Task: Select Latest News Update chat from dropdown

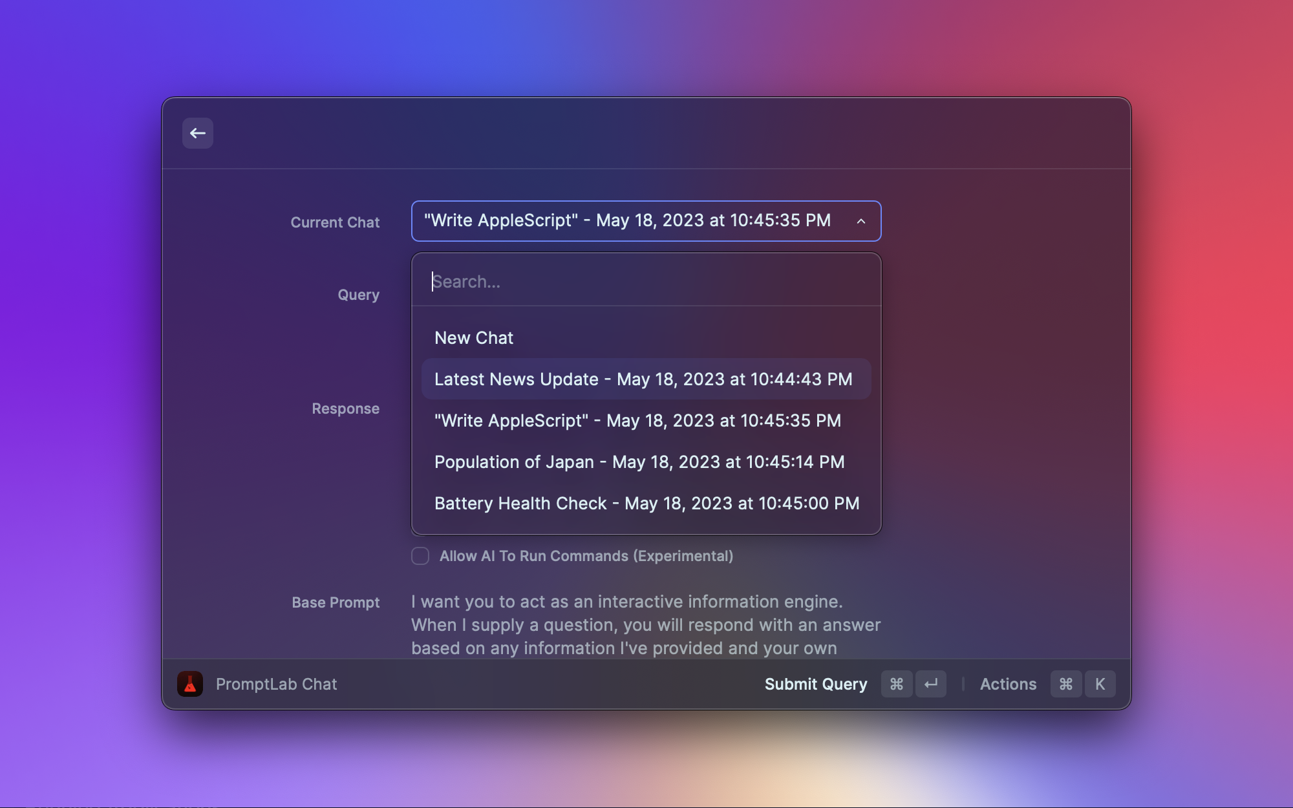Action: click(x=646, y=379)
